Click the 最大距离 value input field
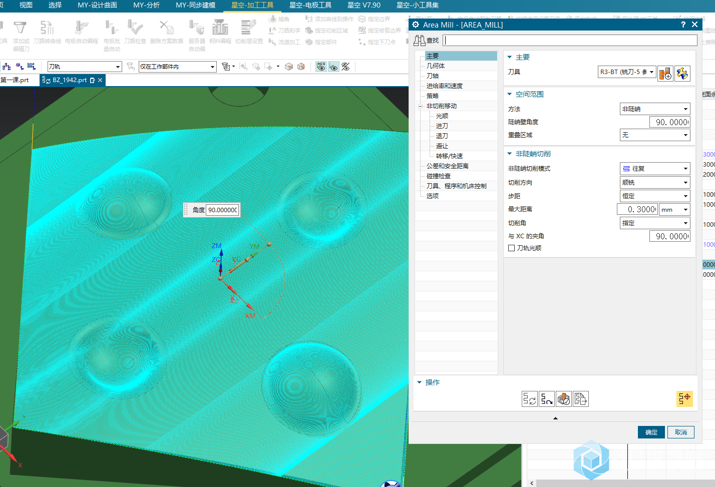This screenshot has height=487, width=715. (637, 210)
